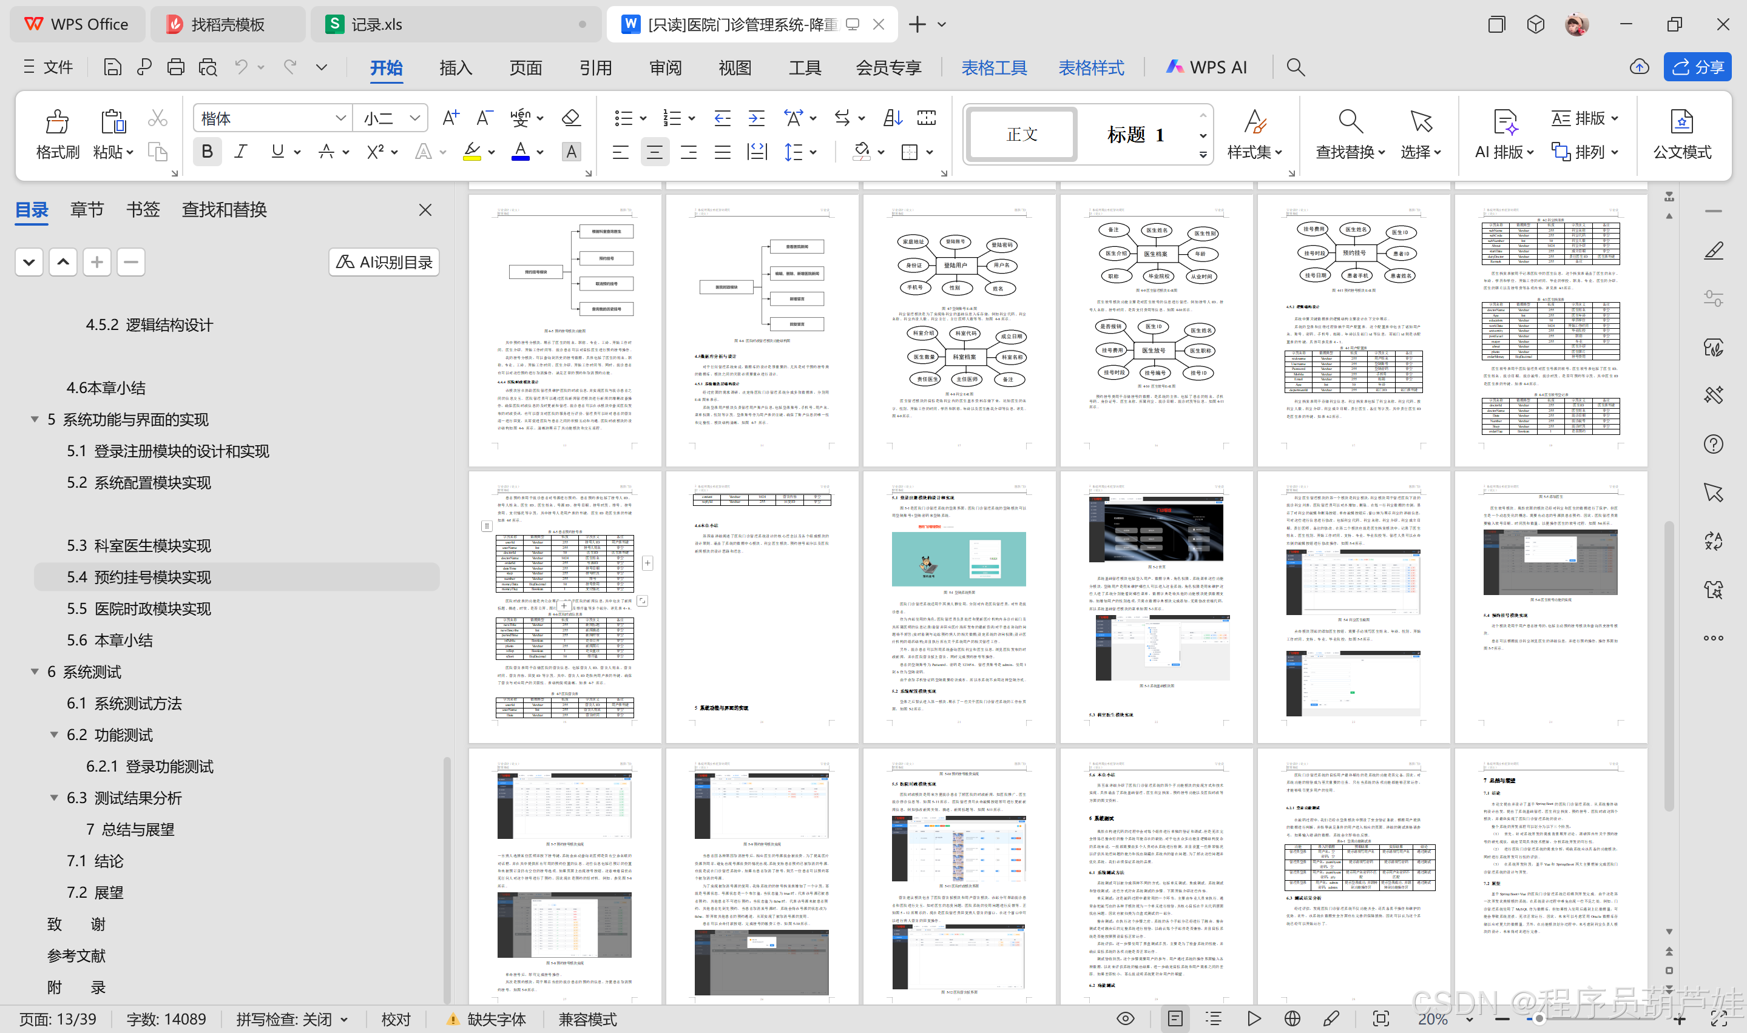This screenshot has width=1747, height=1033.
Task: Enable center paragraph alignment
Action: (x=655, y=152)
